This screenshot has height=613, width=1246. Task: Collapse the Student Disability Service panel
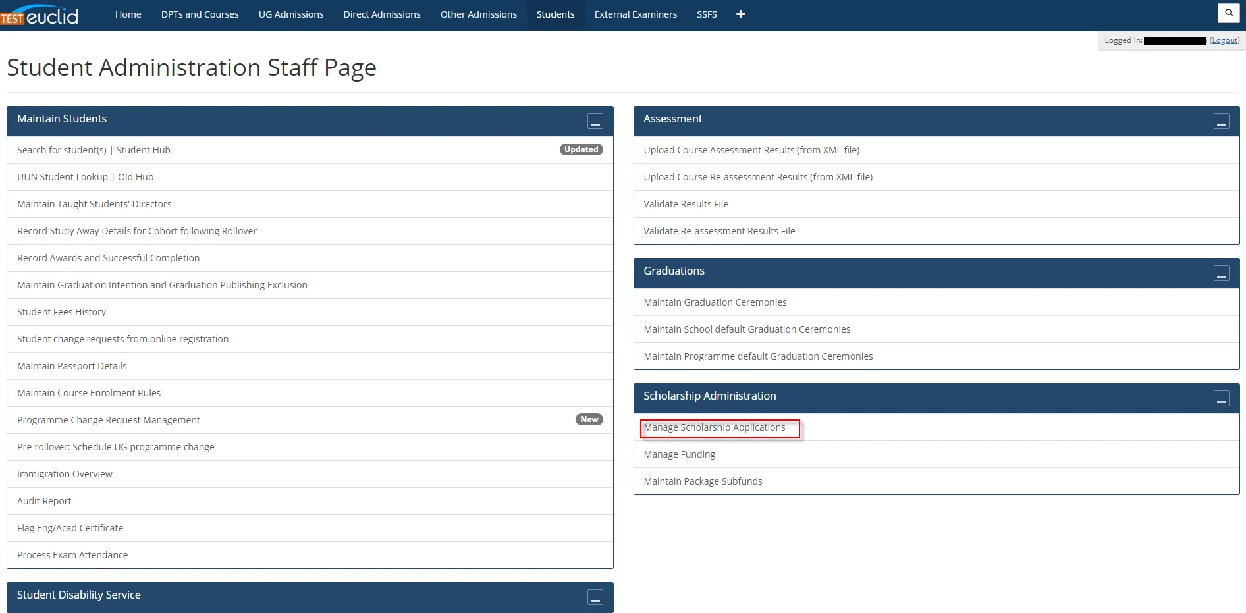pos(595,598)
